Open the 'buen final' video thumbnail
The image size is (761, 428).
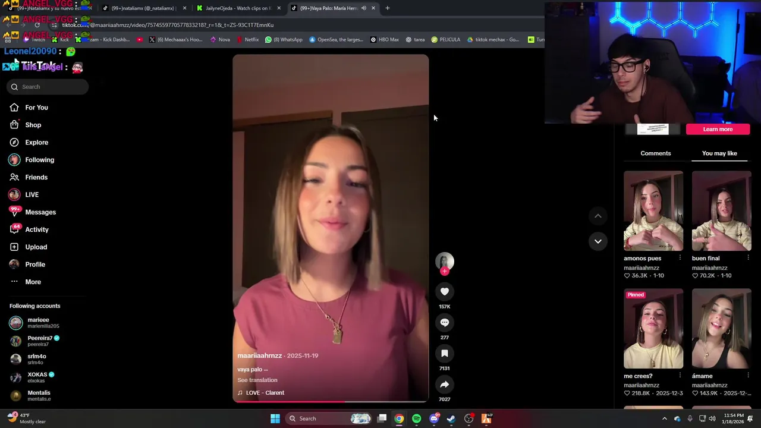(x=722, y=211)
